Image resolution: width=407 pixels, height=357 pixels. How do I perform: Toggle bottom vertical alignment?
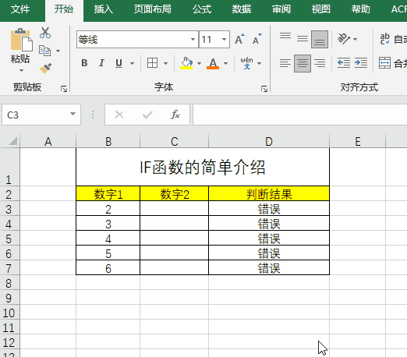320,40
